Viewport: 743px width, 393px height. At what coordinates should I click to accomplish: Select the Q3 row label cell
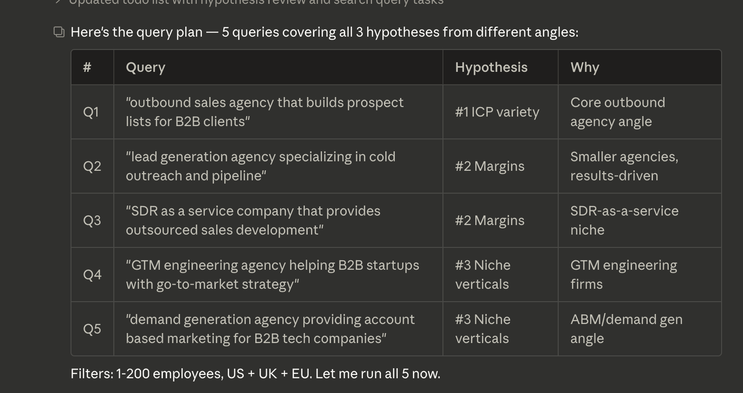tap(92, 221)
